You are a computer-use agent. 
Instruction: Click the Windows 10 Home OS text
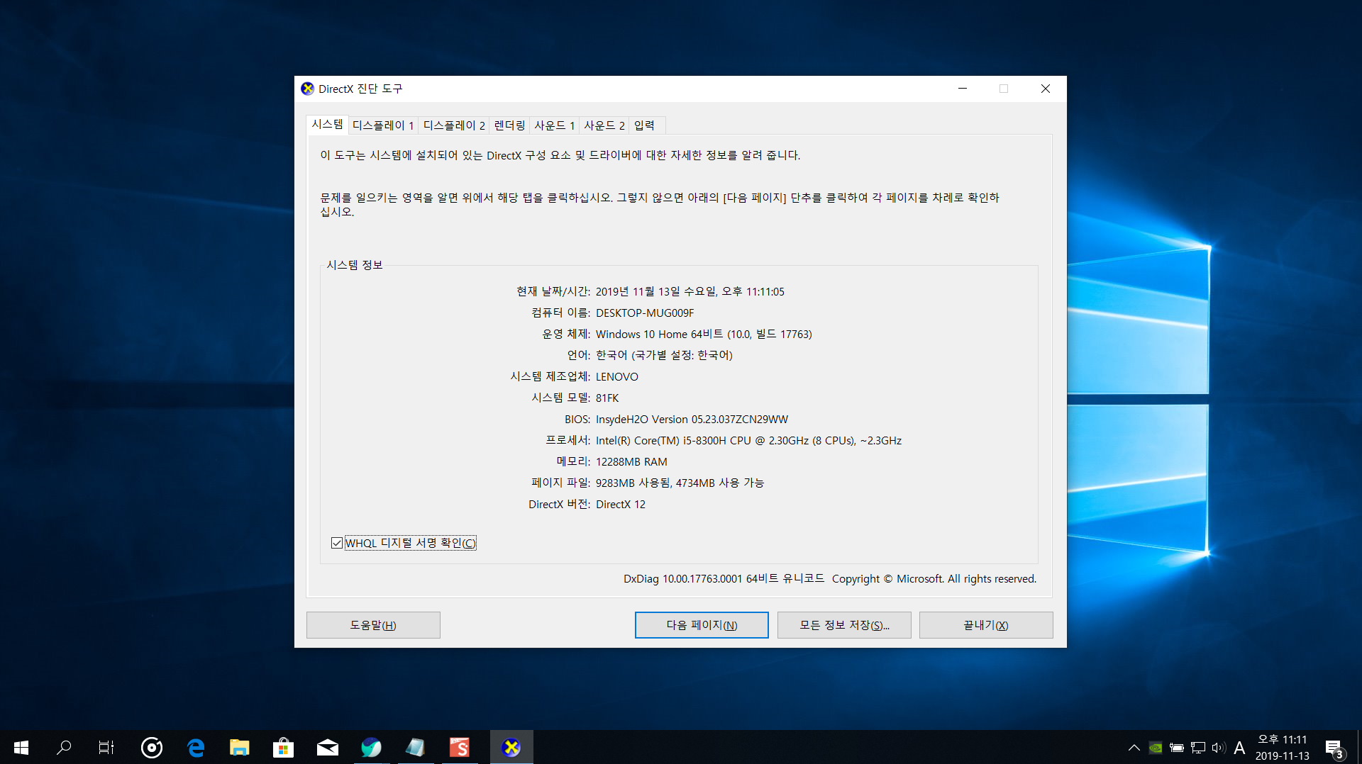[x=704, y=334]
